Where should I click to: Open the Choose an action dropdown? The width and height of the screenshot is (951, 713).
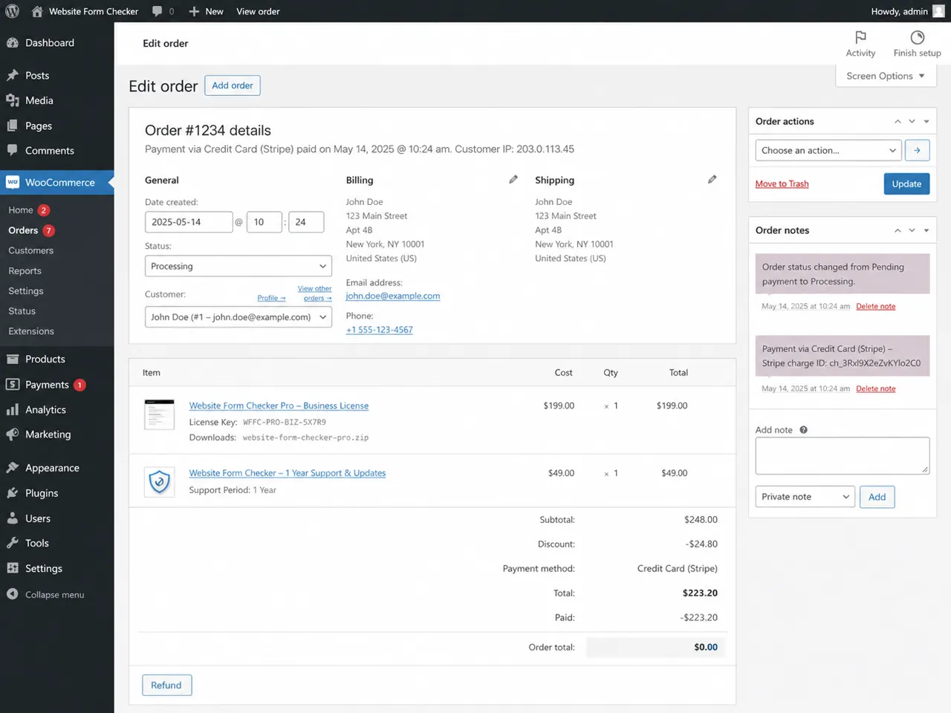[x=828, y=150]
